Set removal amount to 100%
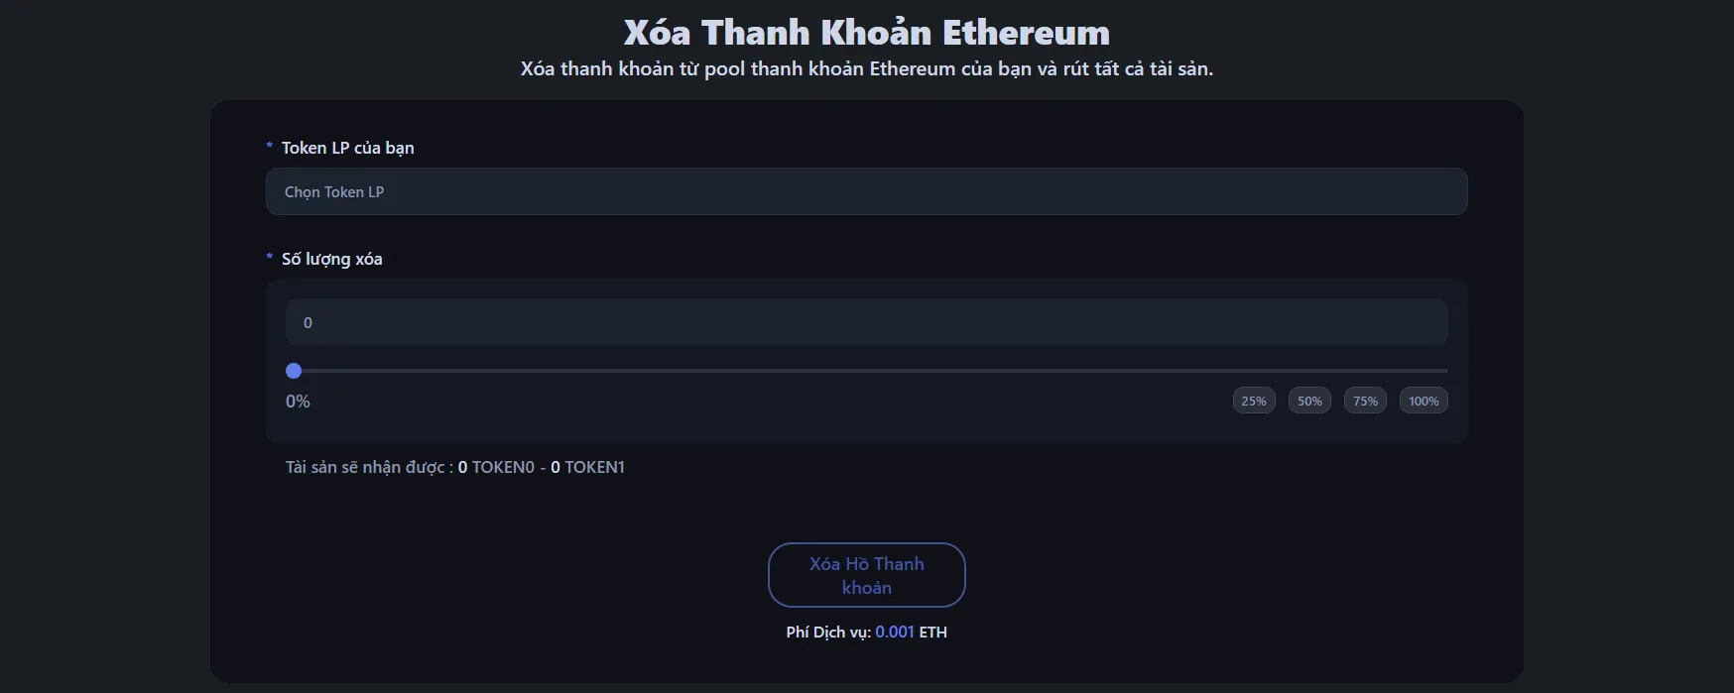Screen dimensions: 1734x693 point(1424,401)
